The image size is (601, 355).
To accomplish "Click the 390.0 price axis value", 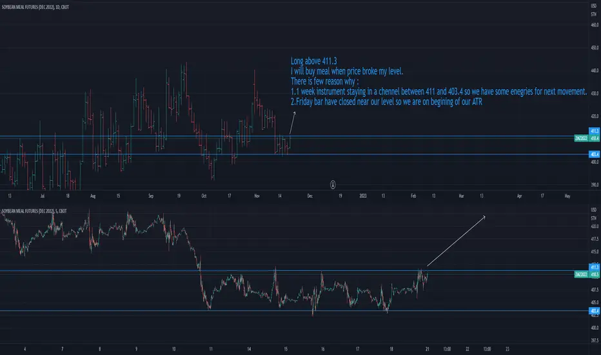I will (x=595, y=185).
